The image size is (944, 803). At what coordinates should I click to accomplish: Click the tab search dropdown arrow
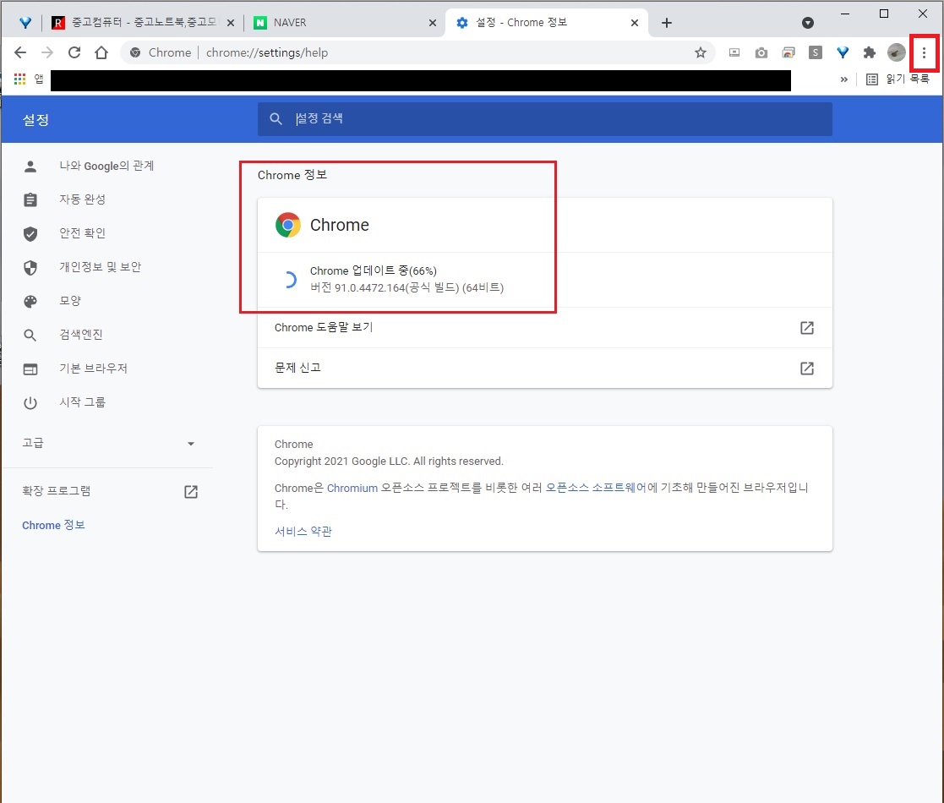pyautogui.click(x=808, y=23)
